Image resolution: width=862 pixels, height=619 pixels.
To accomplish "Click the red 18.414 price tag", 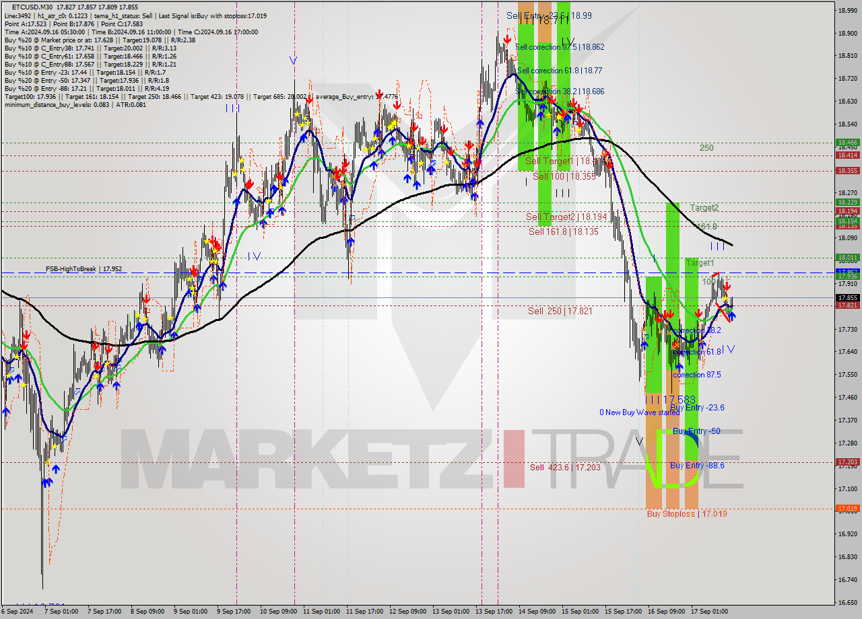I will [x=847, y=155].
